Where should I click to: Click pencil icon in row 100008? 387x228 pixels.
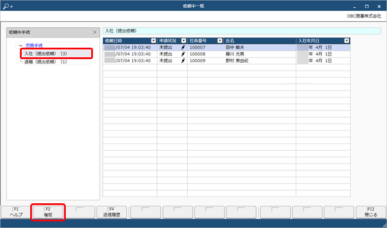[183, 54]
